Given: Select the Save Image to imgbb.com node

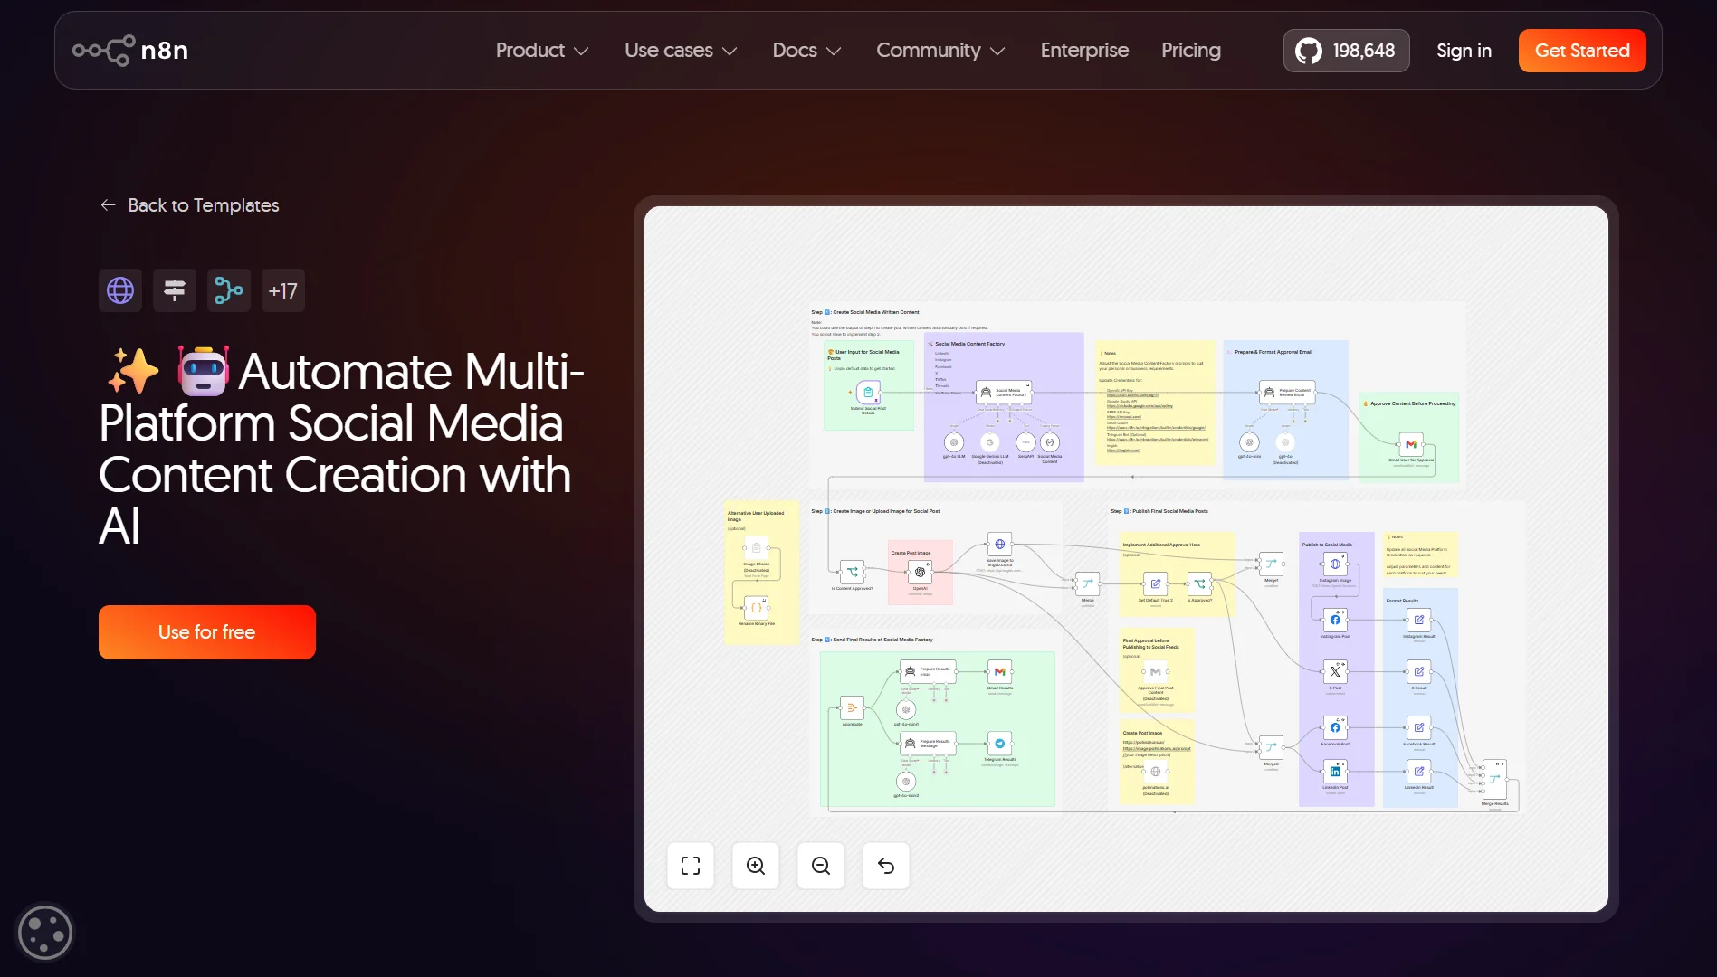Looking at the screenshot, I should [999, 544].
